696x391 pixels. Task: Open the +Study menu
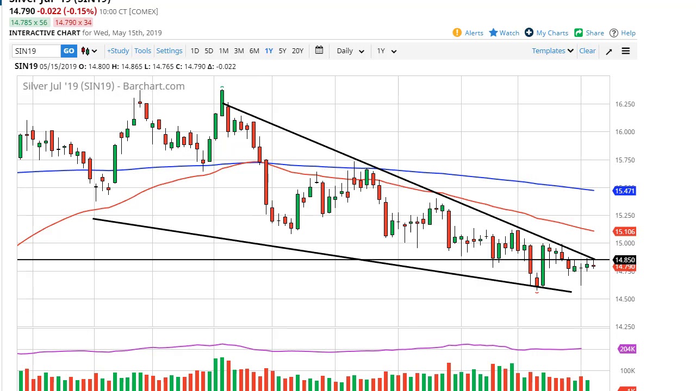(x=118, y=51)
